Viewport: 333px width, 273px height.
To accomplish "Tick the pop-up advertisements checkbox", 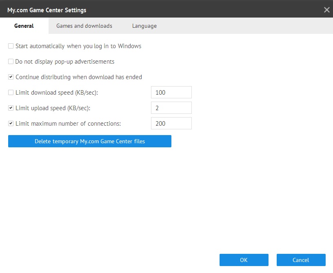I will 11,62.
